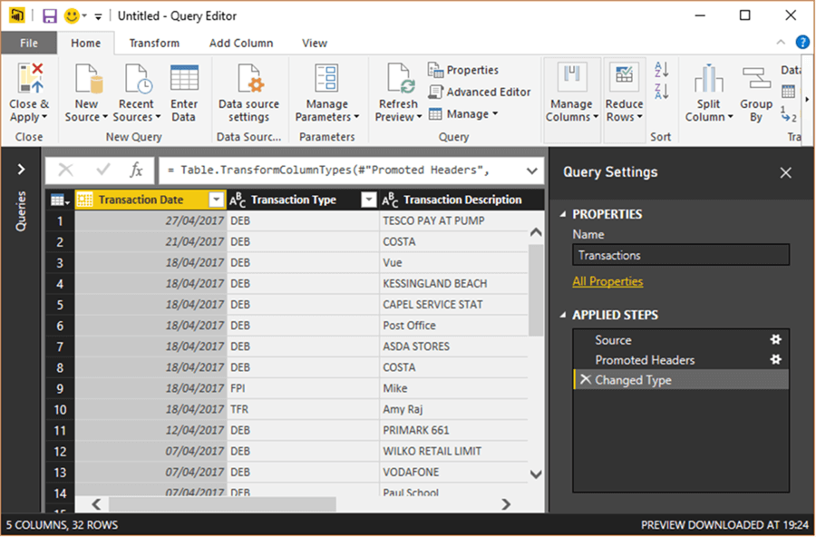Select the Promoted Headers step
The width and height of the screenshot is (816, 537).
pyautogui.click(x=645, y=360)
